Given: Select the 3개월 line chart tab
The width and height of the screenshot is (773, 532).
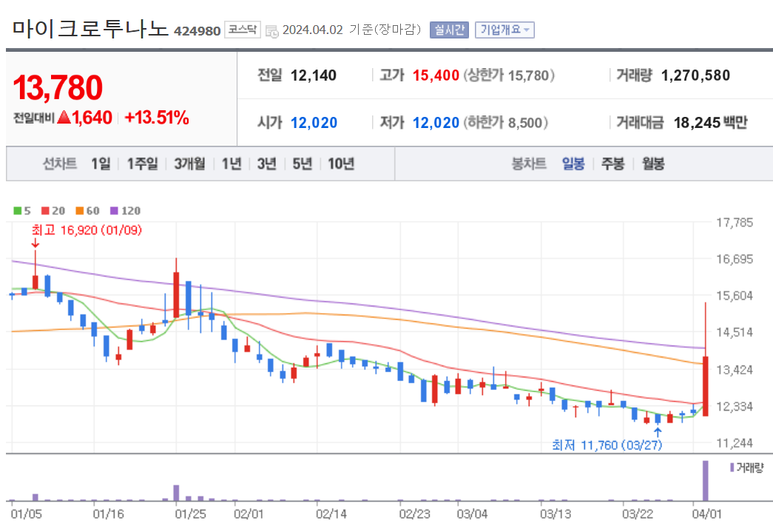Looking at the screenshot, I should [x=189, y=164].
